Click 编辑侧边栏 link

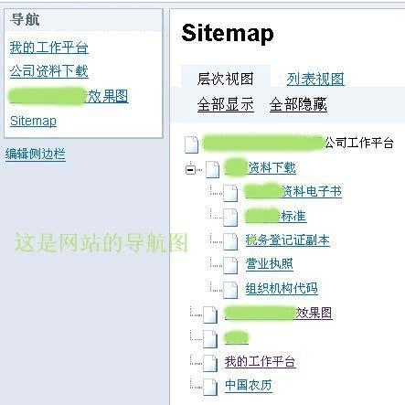pos(36,154)
